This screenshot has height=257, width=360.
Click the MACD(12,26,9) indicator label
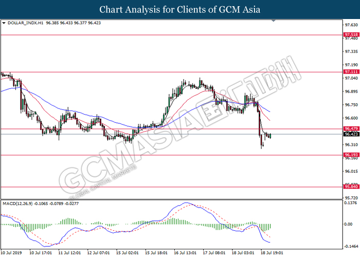17,204
